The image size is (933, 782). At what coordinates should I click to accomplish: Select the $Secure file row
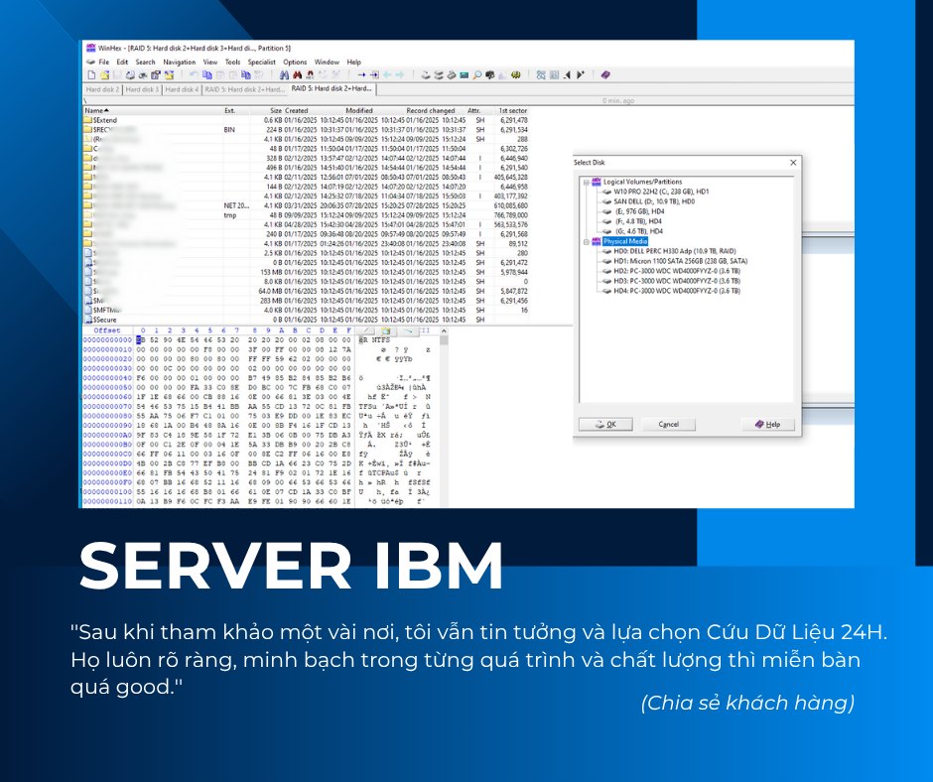[306, 320]
